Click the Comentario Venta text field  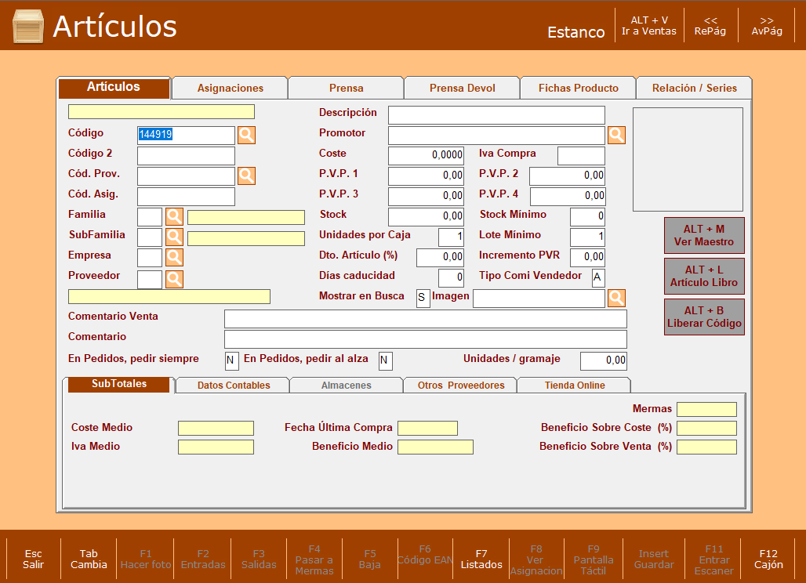tap(426, 318)
